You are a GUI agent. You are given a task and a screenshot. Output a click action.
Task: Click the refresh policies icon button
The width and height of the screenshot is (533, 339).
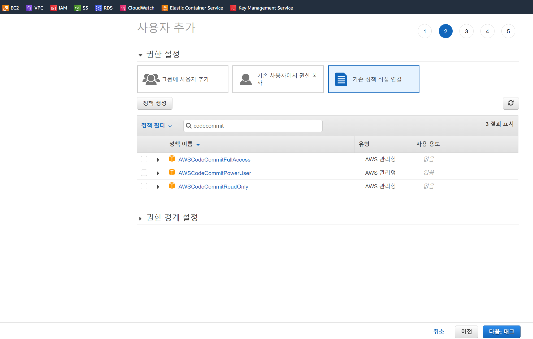[x=510, y=103]
